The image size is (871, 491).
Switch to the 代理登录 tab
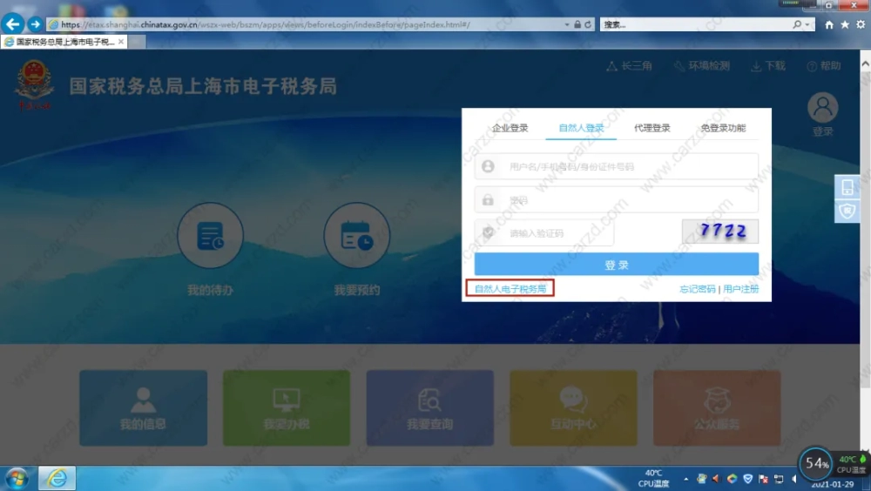tap(652, 128)
